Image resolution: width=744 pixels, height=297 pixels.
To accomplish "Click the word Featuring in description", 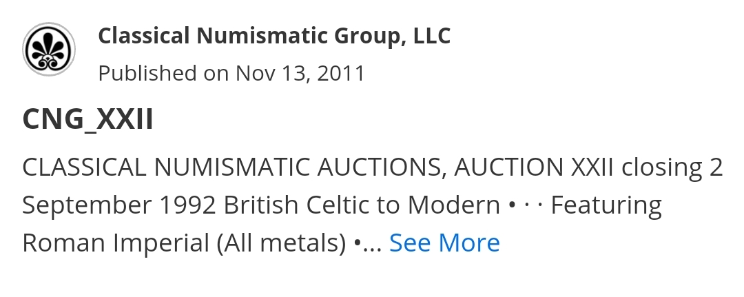I will click(x=606, y=205).
